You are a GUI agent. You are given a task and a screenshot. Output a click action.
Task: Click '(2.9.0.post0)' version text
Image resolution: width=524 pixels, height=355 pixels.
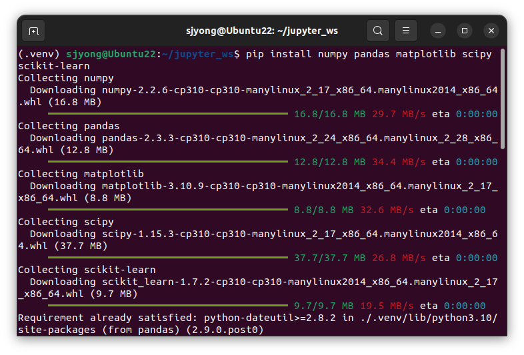(x=225, y=330)
